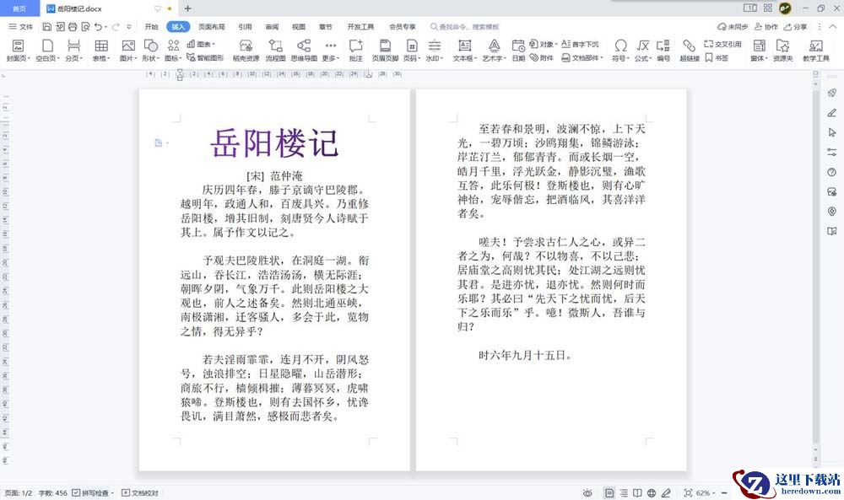Insert a cover page (封面页)
Screen dimensions: 844x500
[x=18, y=51]
